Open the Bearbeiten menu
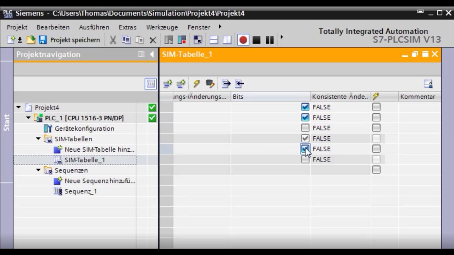The height and width of the screenshot is (255, 454). point(53,27)
